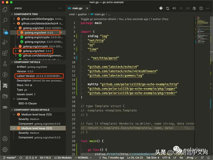Expand the golang.org/x/text 0.3.2 node
The image size is (213, 160).
tap(16, 51)
